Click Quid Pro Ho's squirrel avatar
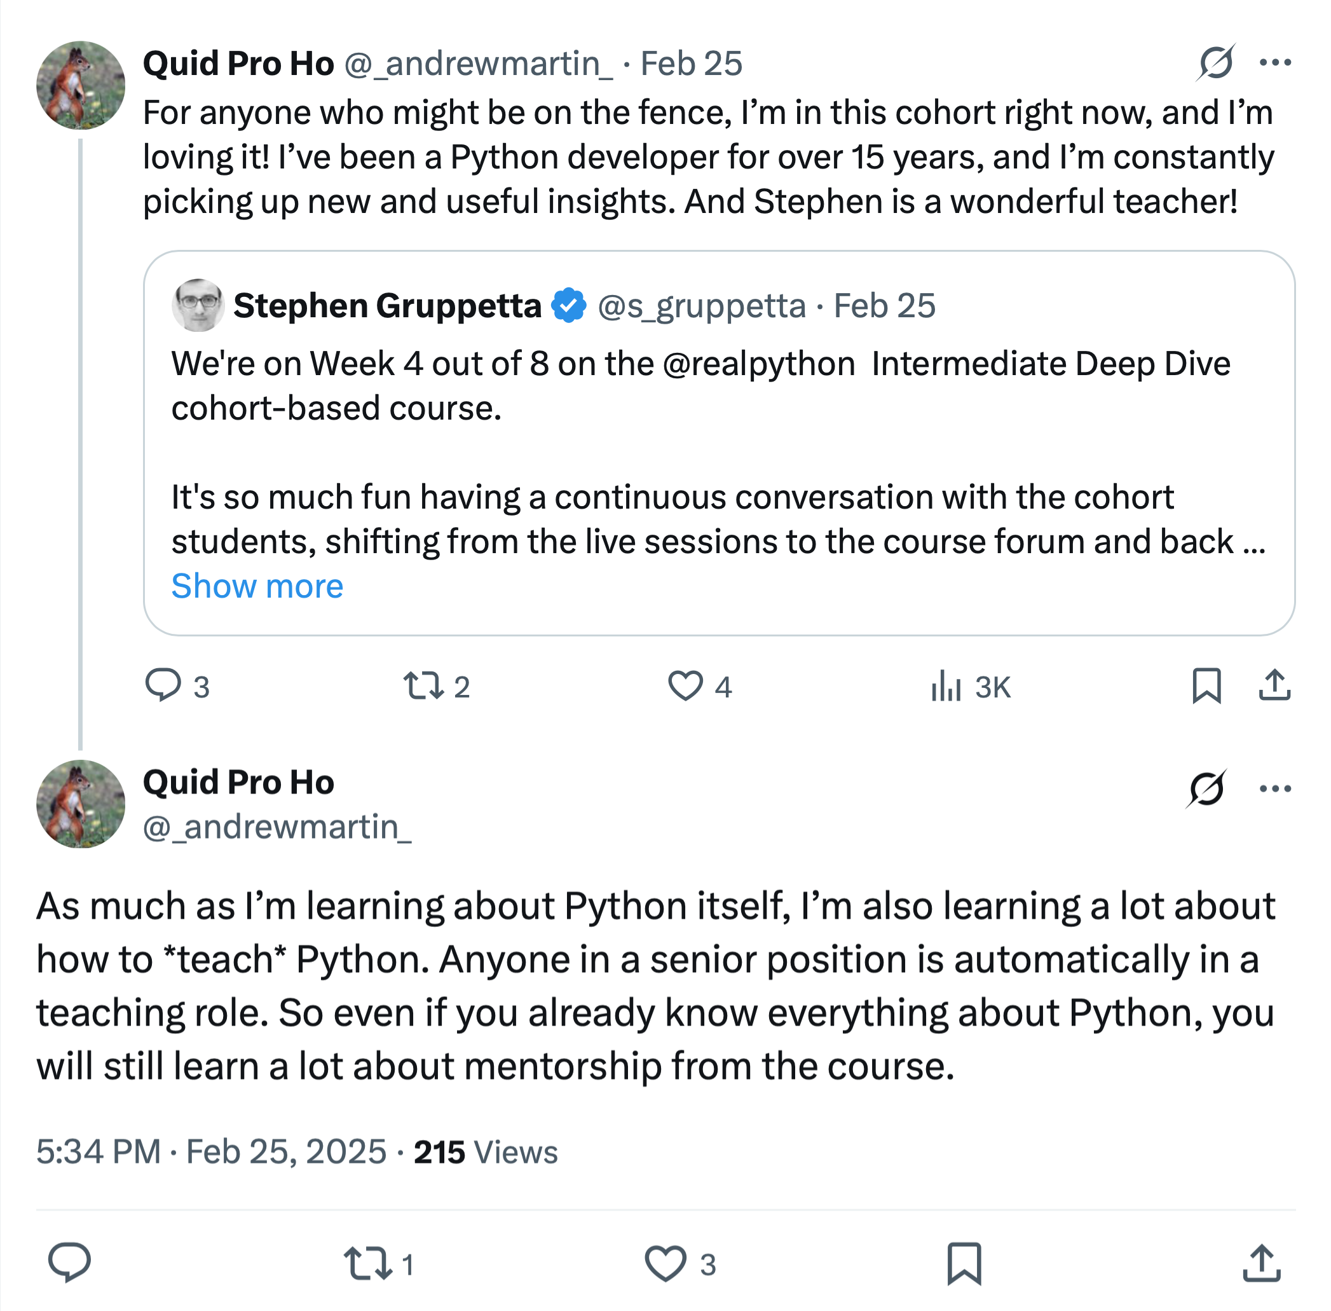The image size is (1331, 1311). click(x=80, y=84)
